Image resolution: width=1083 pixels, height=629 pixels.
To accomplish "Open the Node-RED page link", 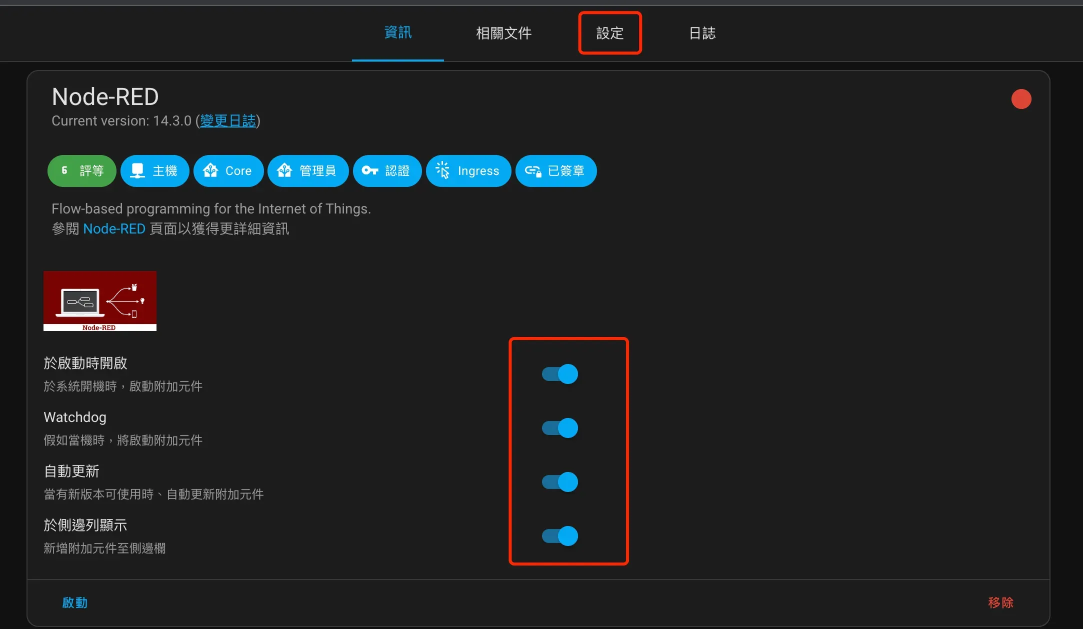I will coord(114,229).
